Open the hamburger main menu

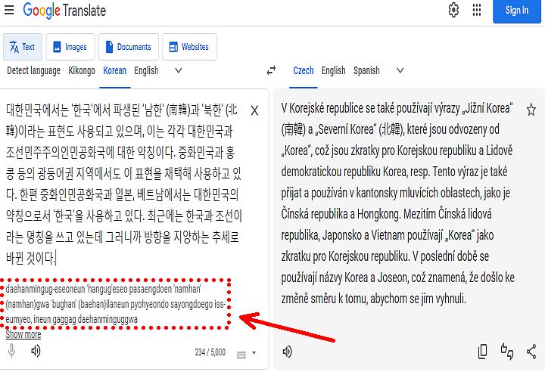tap(9, 10)
